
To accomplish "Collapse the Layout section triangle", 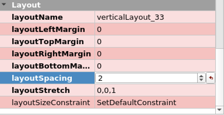I will pyautogui.click(x=4, y=5).
